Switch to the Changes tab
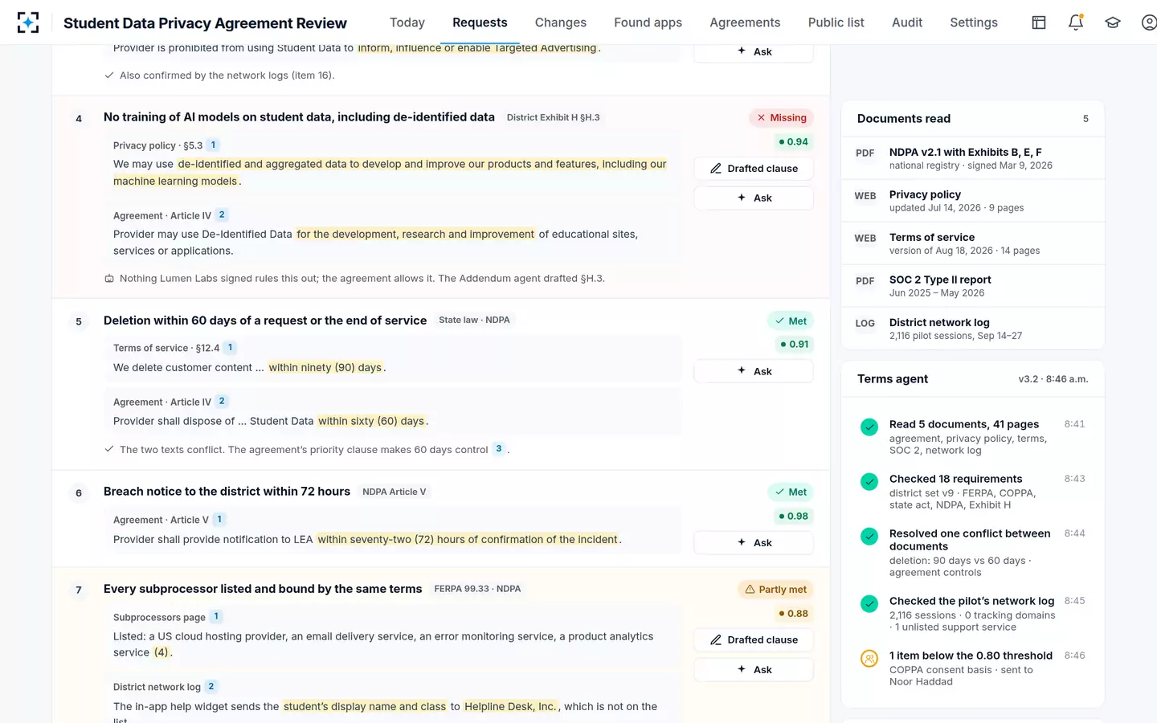Image resolution: width=1157 pixels, height=723 pixels. click(561, 22)
